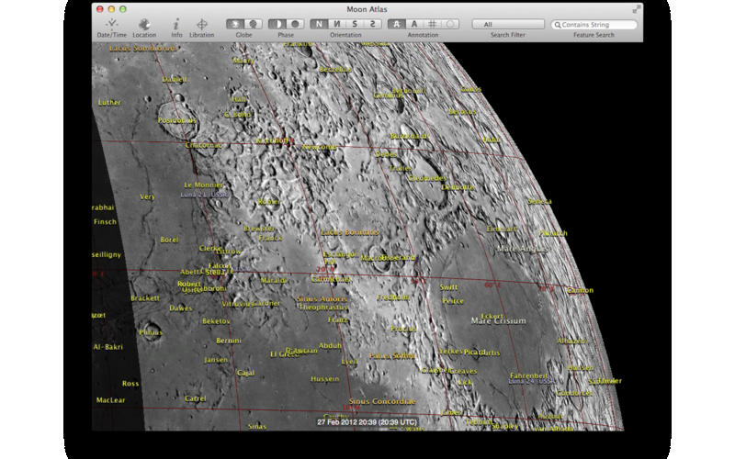
Task: Toggle the circle annotation option
Action: click(x=450, y=24)
